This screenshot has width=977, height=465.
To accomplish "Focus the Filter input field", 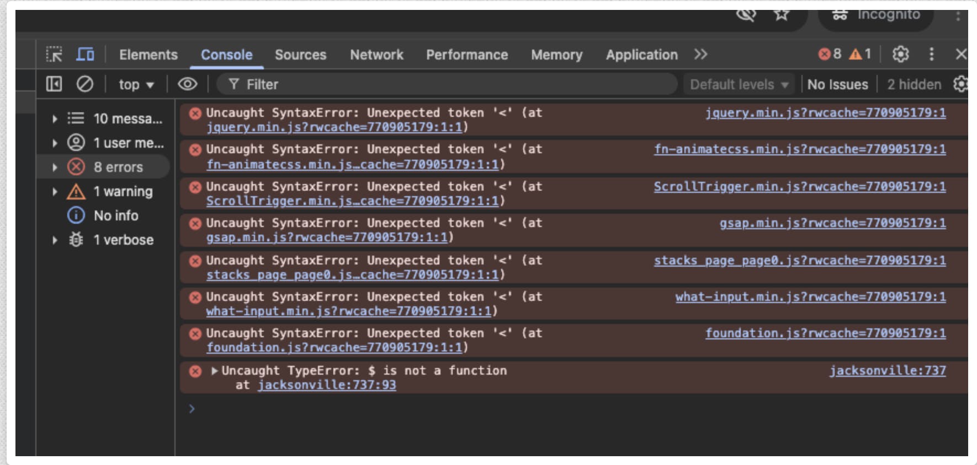I will [x=447, y=84].
